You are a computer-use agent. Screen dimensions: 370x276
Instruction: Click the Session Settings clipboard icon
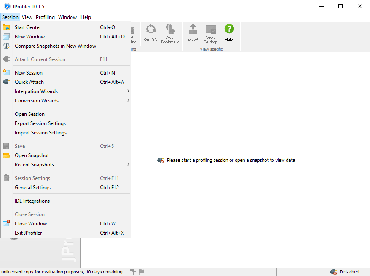pos(6,178)
